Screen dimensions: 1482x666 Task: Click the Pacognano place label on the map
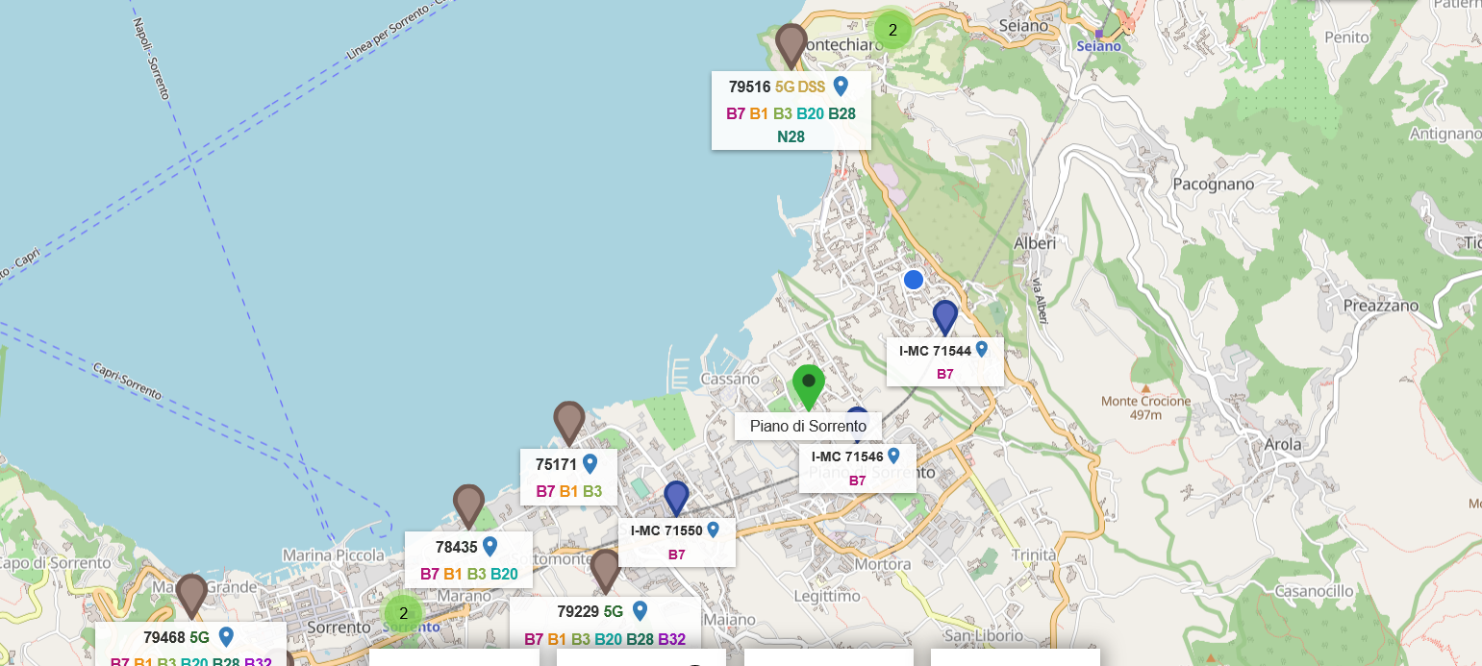click(x=1214, y=184)
